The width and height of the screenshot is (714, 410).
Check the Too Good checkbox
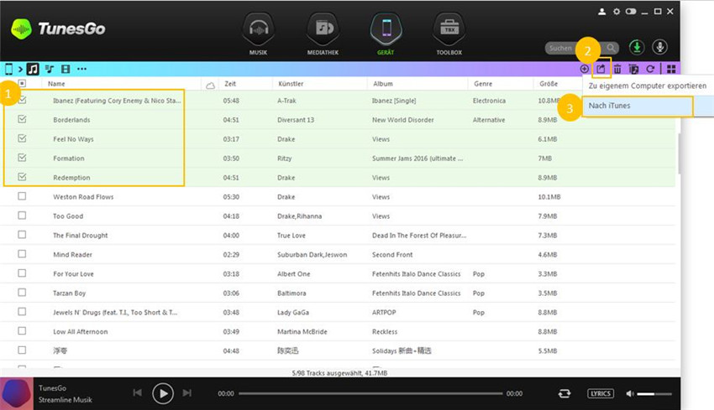(x=22, y=215)
